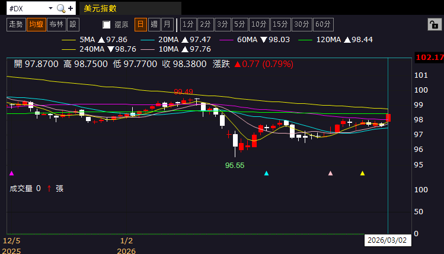Click the magenta triangle event marker

(x=12, y=173)
